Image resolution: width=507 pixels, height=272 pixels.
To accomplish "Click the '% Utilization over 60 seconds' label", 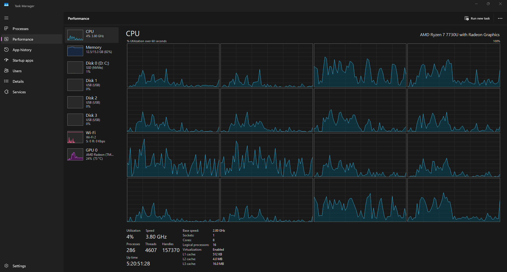I will click(147, 41).
